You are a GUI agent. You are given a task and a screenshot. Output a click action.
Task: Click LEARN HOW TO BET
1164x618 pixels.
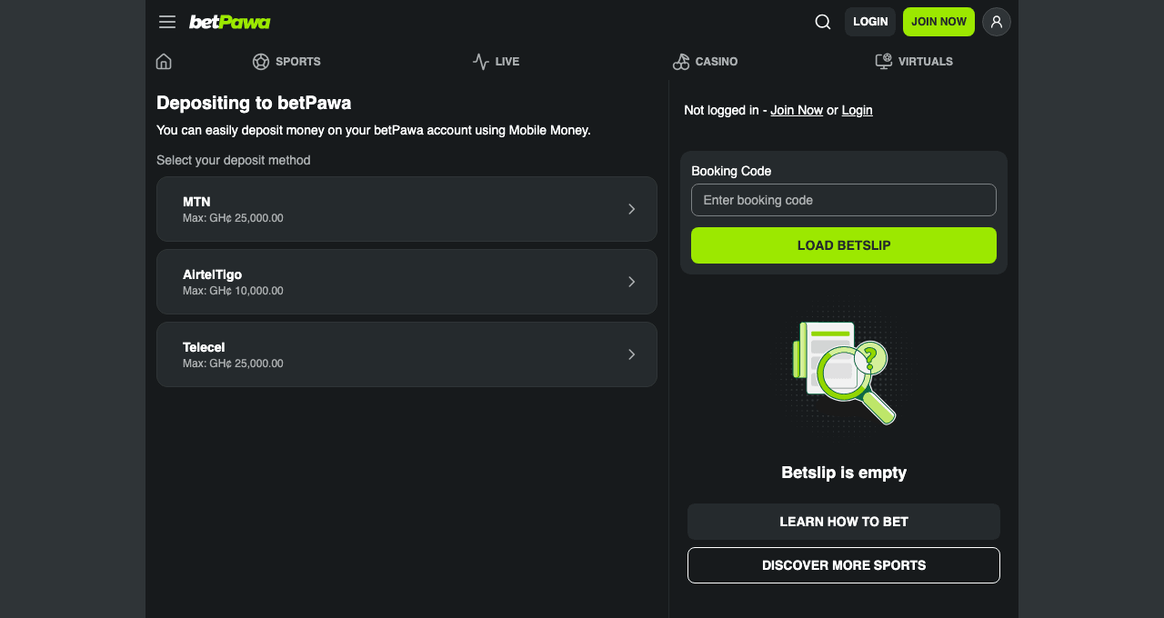pyautogui.click(x=844, y=522)
